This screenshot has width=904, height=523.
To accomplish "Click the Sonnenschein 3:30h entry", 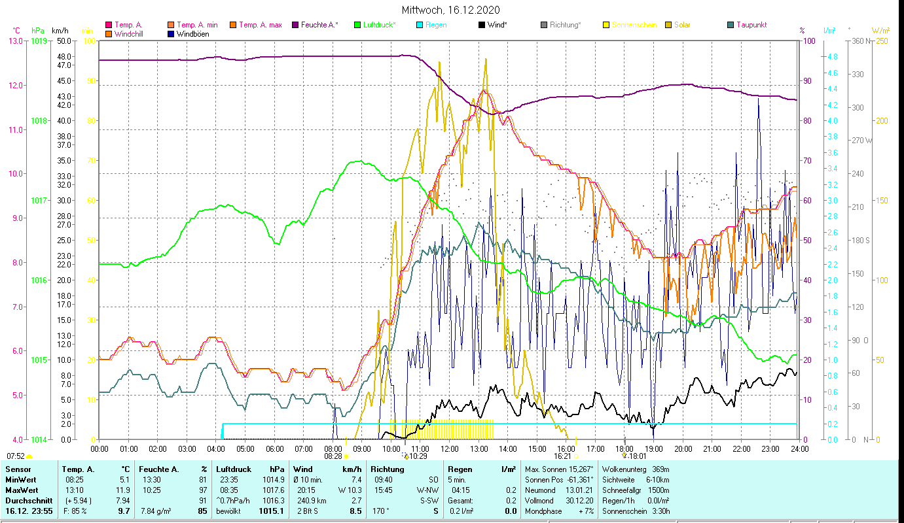I will pos(636,511).
